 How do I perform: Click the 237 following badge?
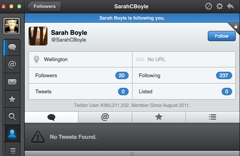point(224,75)
